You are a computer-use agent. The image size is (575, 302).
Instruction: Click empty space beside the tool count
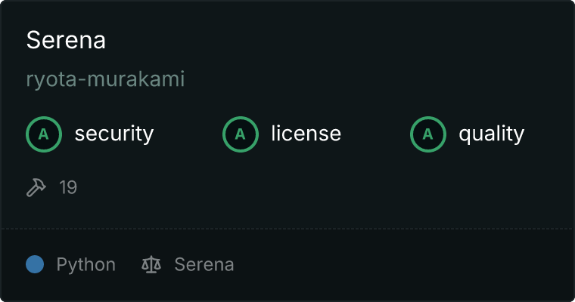point(294,187)
